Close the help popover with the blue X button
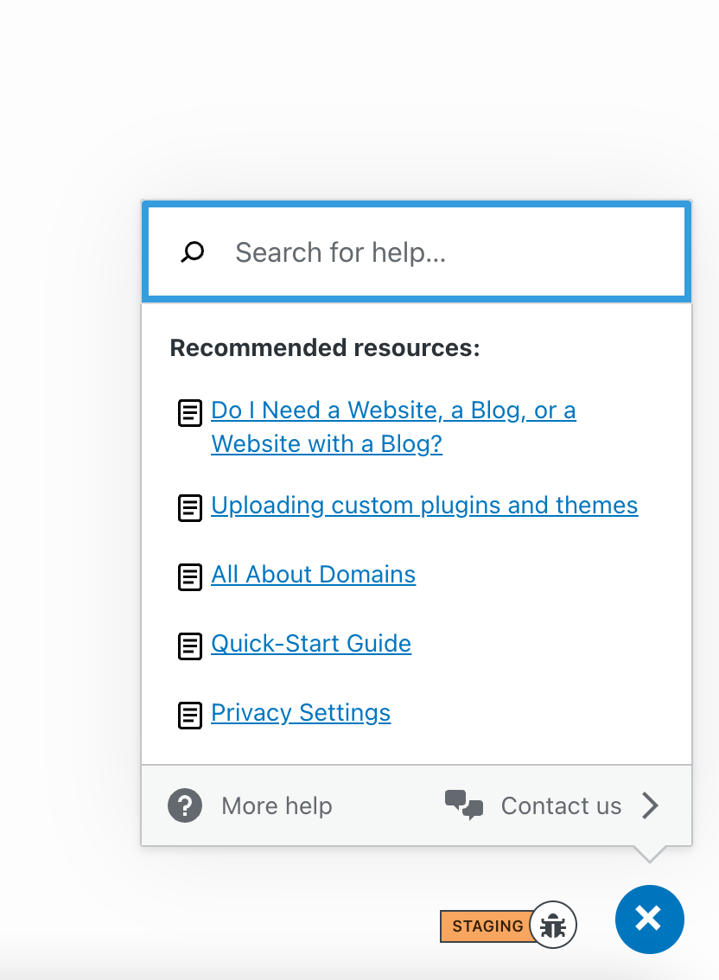Image resolution: width=719 pixels, height=980 pixels. 649,920
